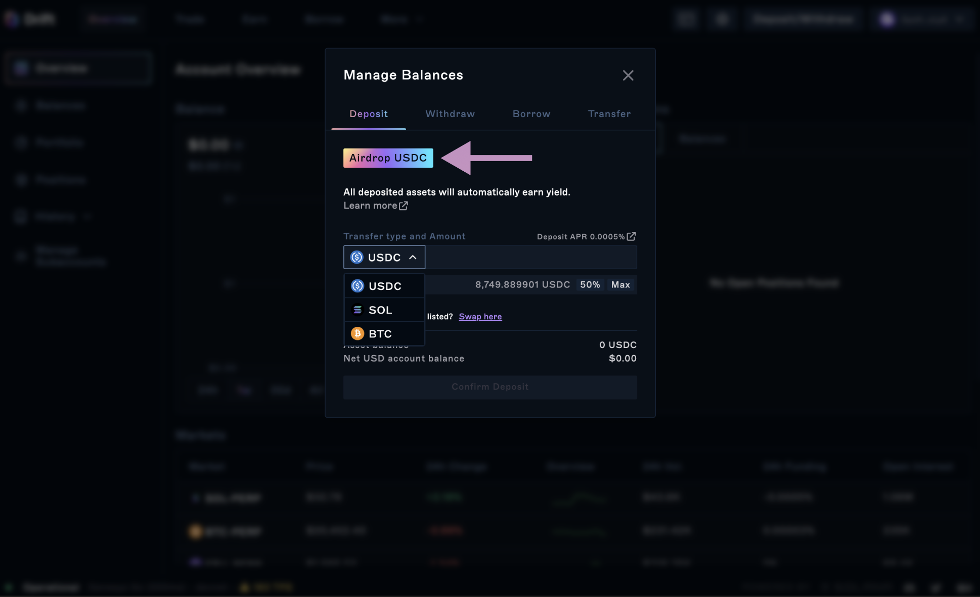This screenshot has width=980, height=597.
Task: Click external link icon beside Learn more
Action: (404, 206)
